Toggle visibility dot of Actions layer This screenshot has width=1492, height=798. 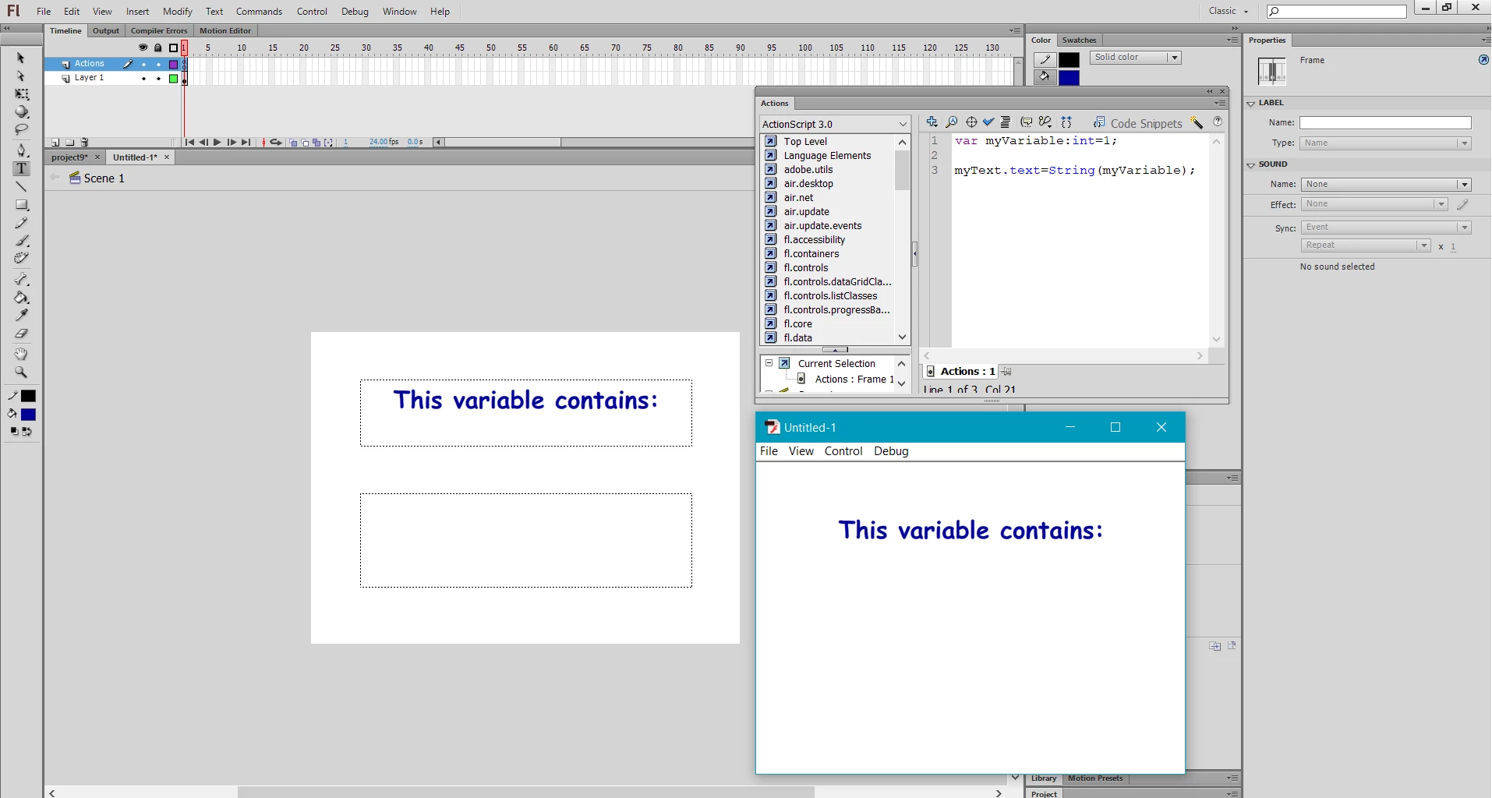click(143, 64)
